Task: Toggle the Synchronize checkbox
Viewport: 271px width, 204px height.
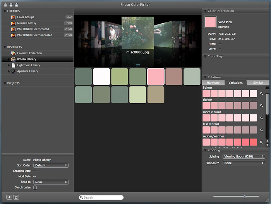Action: tap(35, 187)
